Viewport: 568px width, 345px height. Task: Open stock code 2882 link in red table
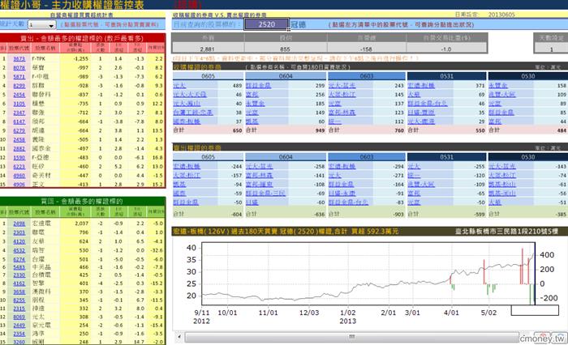pos(19,149)
